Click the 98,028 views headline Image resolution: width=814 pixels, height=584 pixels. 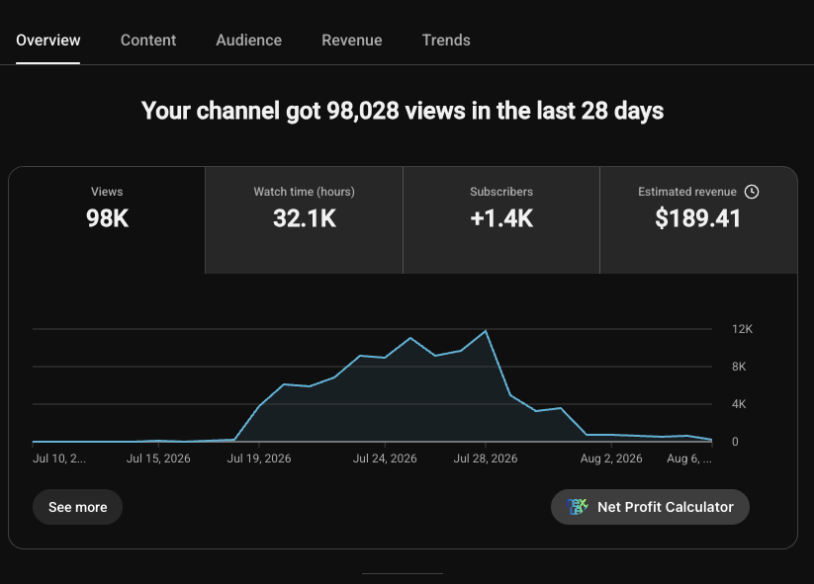pos(403,111)
